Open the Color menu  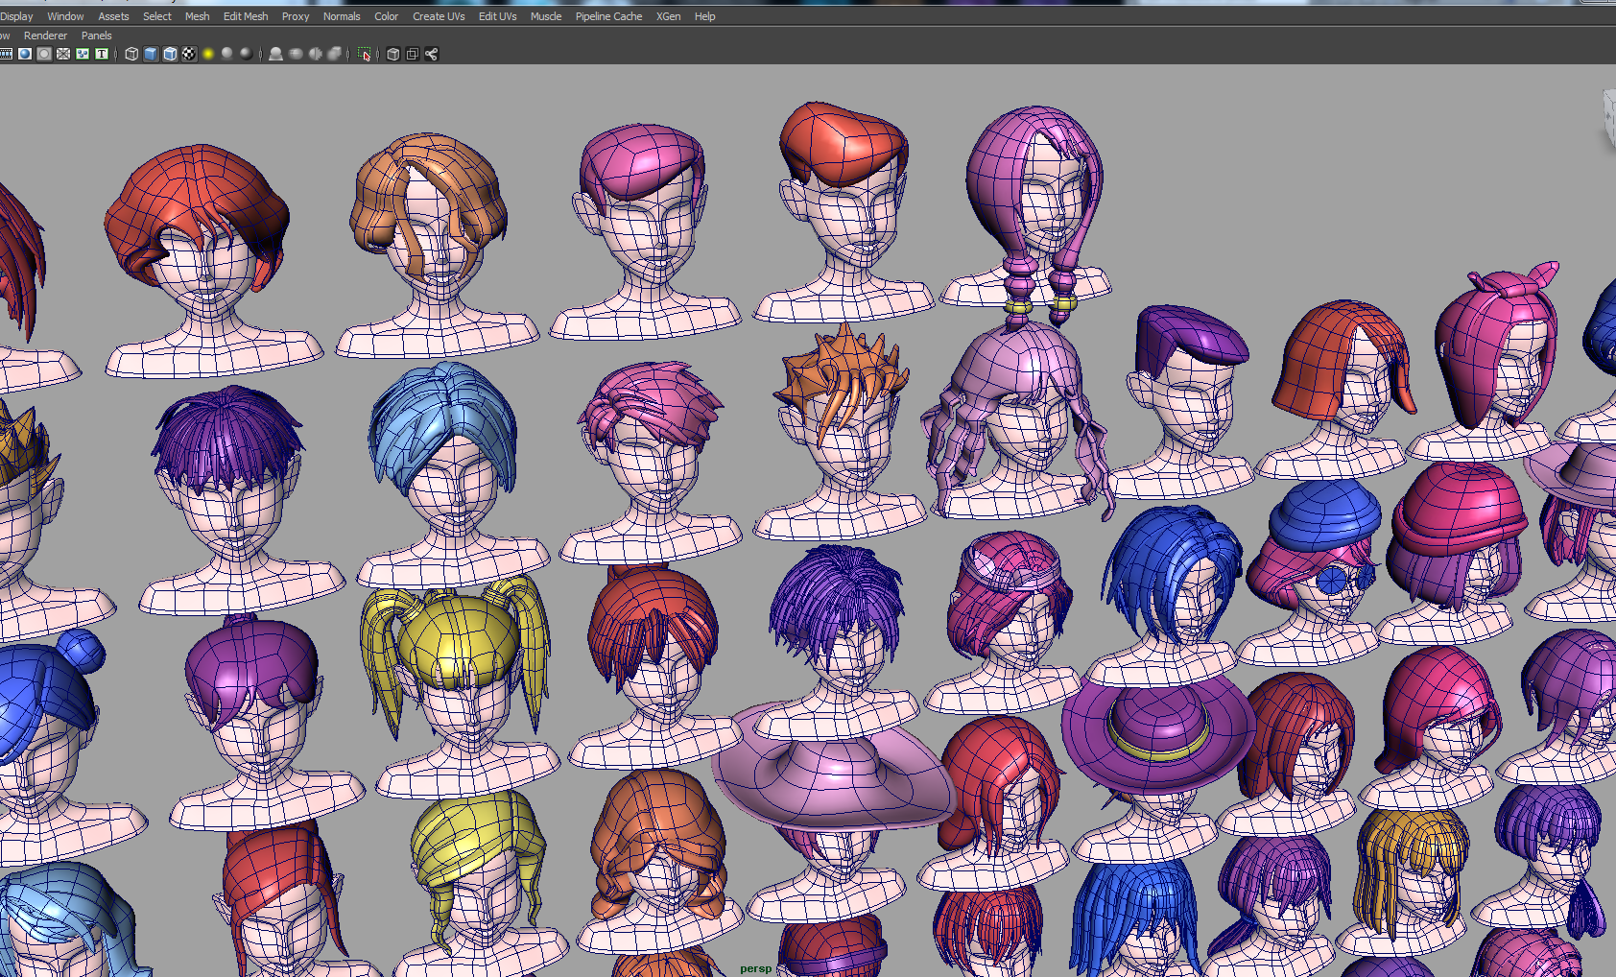pos(386,16)
